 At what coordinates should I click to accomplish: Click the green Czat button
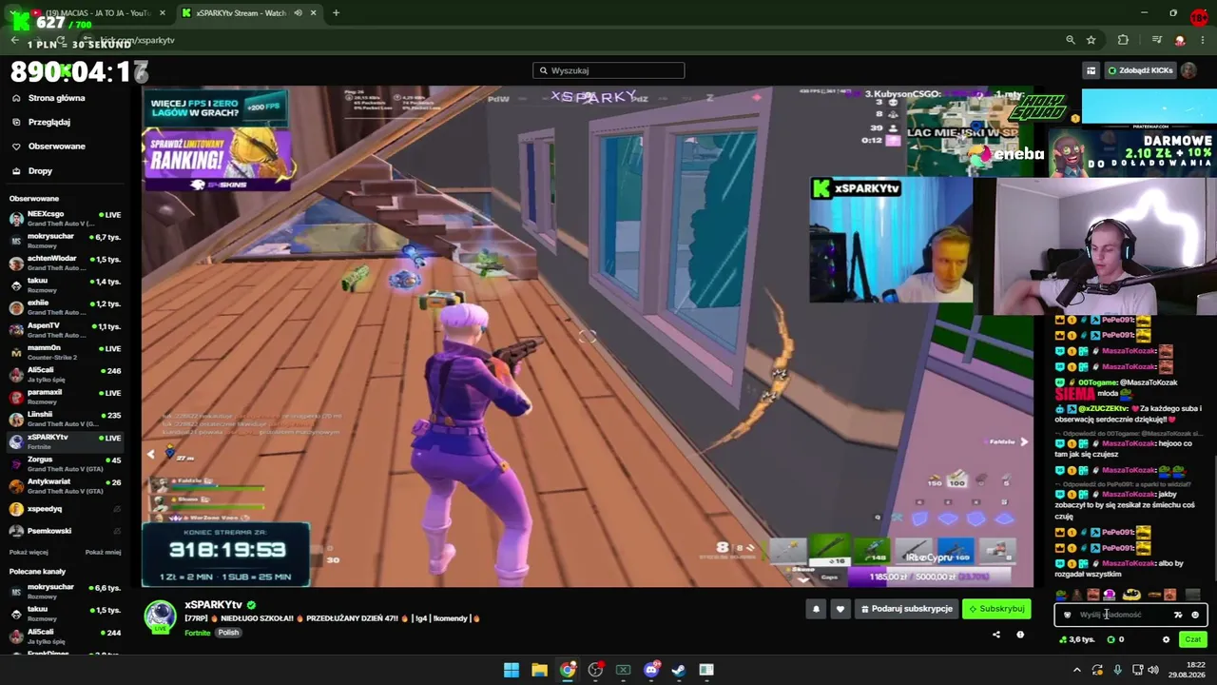click(x=1192, y=639)
